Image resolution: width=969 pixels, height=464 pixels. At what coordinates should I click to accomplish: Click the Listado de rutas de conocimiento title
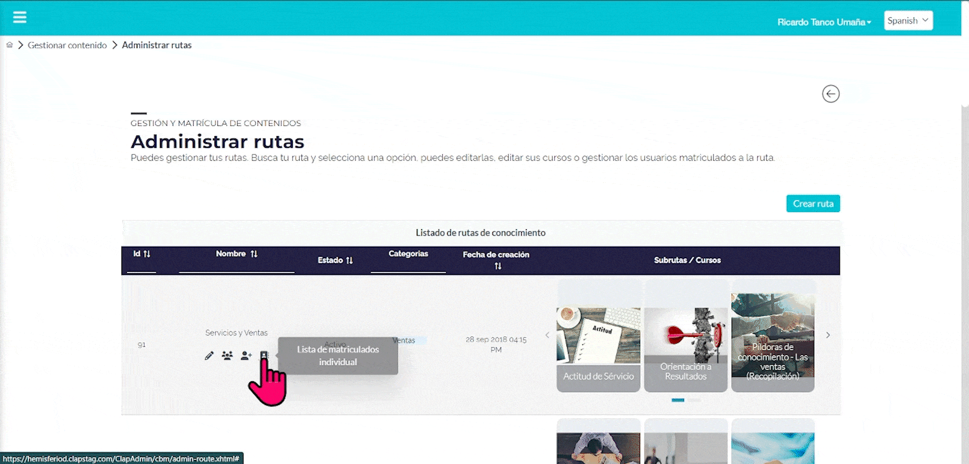480,233
